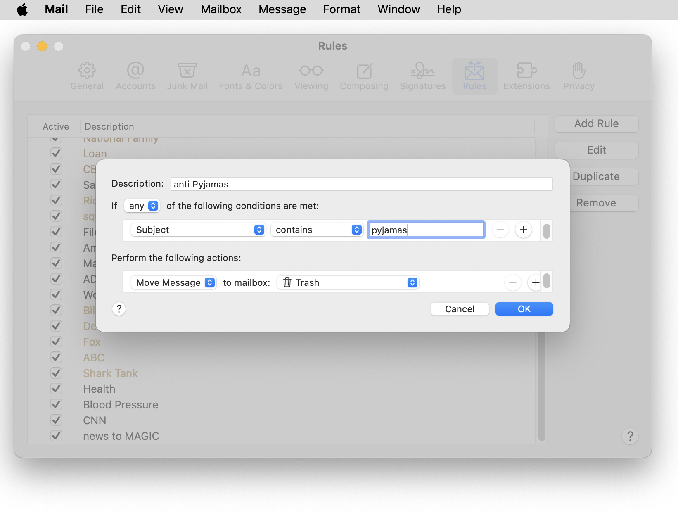Open the File menu
This screenshot has height=522, width=678.
click(94, 9)
